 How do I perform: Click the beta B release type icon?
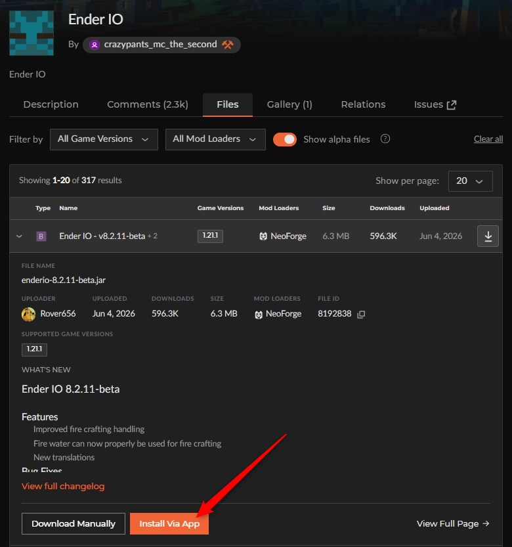click(41, 236)
